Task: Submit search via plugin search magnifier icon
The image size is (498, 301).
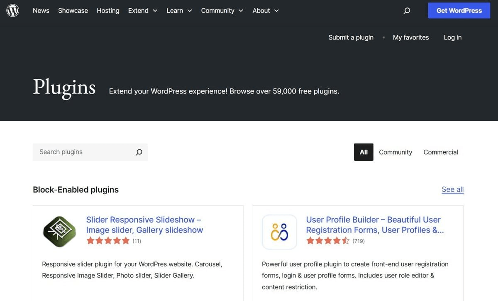Action: 139,152
